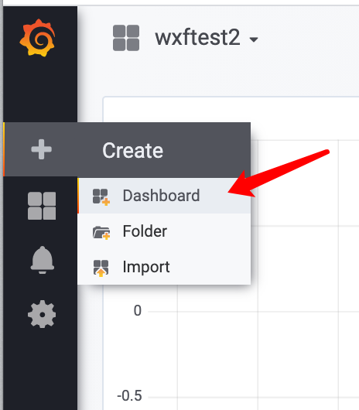Open the wxftest2 dashboard title picker
This screenshot has width=359, height=410.
click(x=197, y=38)
